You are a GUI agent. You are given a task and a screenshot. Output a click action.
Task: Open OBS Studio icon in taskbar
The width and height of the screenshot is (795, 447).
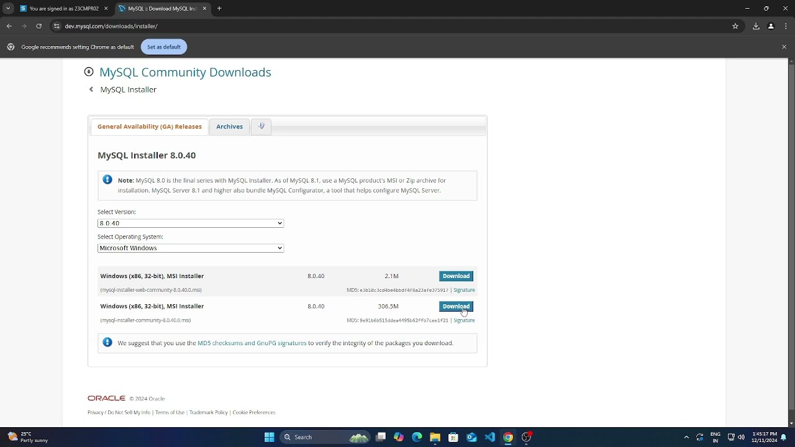(x=527, y=437)
